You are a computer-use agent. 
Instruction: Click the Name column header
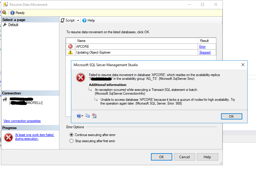point(136,41)
